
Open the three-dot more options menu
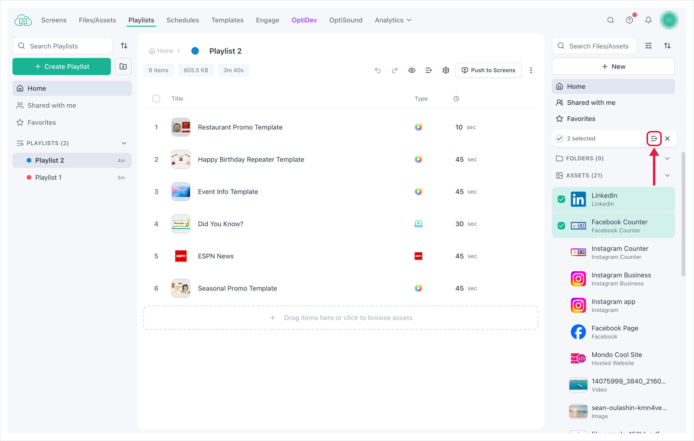click(x=531, y=70)
